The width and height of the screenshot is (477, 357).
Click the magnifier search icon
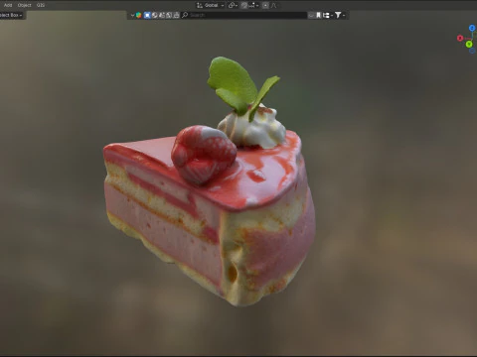(185, 15)
